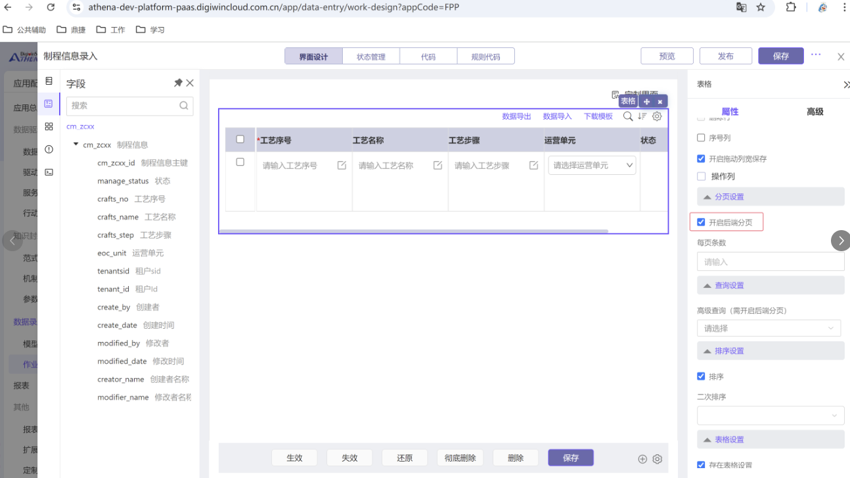Click the table sort icon
The image size is (850, 478).
coord(642,116)
